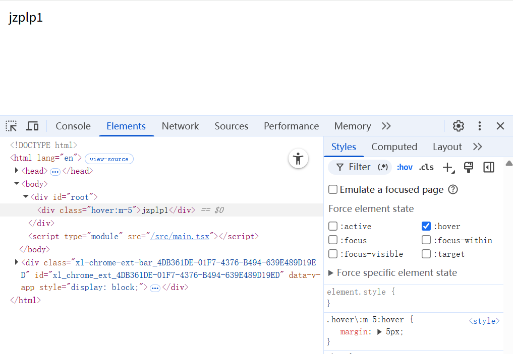Click the Filter styles input field

coord(359,167)
